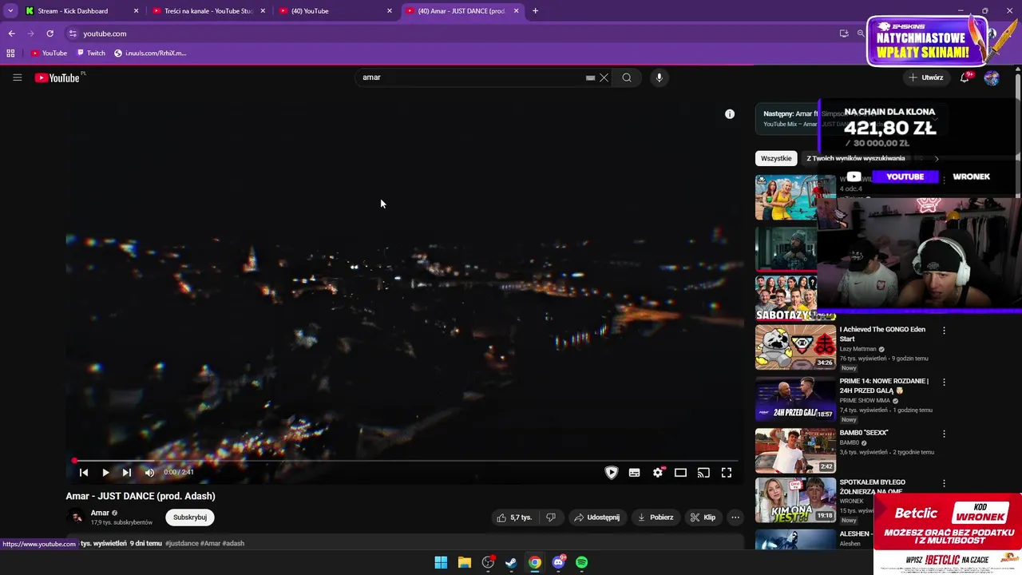
Task: Click the video info card icon
Action: [730, 114]
